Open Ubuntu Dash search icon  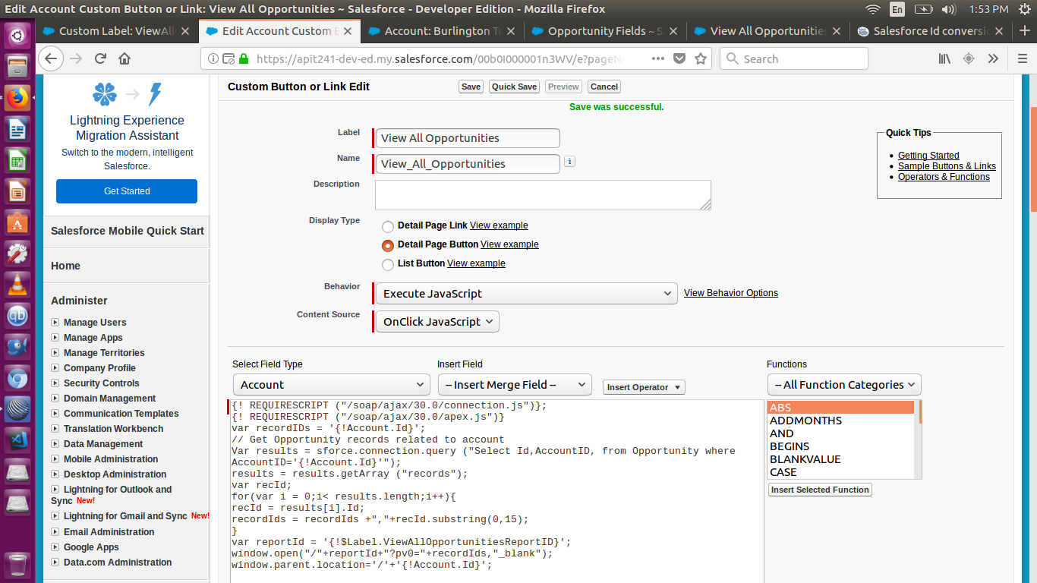click(17, 35)
